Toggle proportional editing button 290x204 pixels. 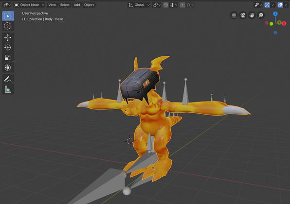[x=182, y=5]
